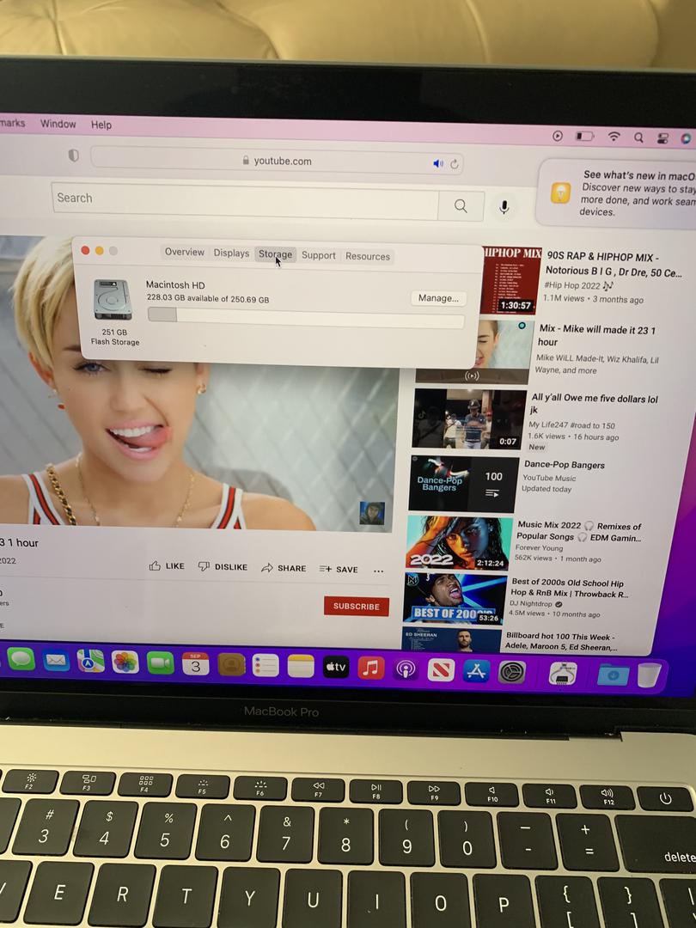Save the video to a playlist
Viewport: 696px width, 928px height.
tap(339, 569)
